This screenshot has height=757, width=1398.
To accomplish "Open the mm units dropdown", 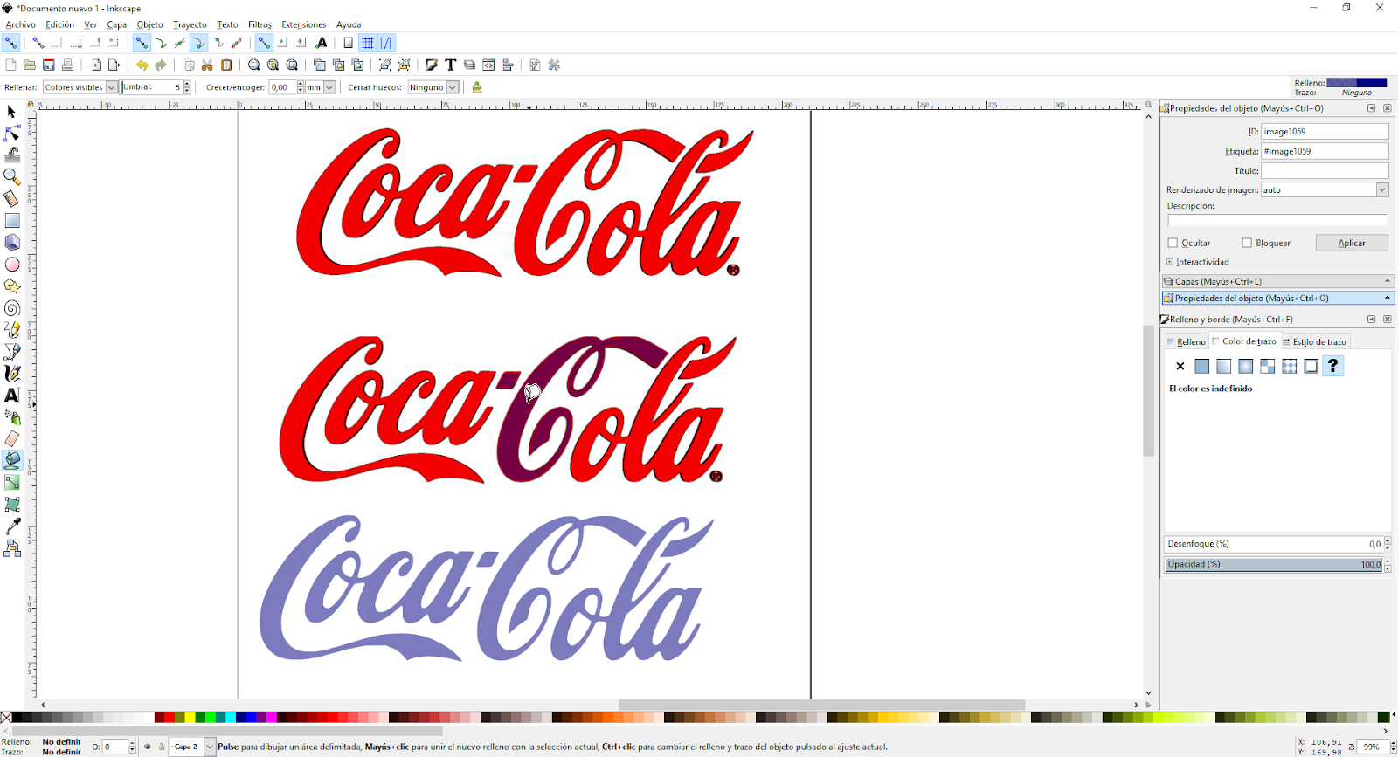I will tap(329, 87).
